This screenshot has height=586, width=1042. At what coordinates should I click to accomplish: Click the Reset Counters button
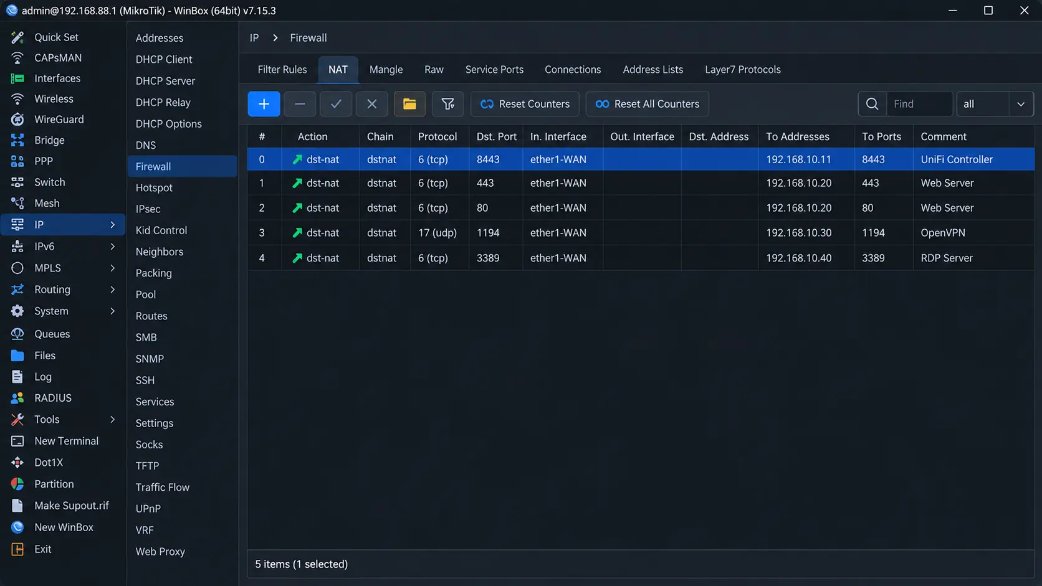coord(525,104)
